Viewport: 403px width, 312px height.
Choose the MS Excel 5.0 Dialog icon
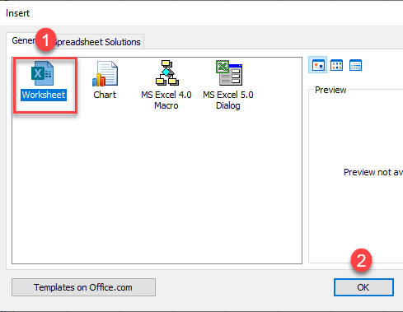229,73
